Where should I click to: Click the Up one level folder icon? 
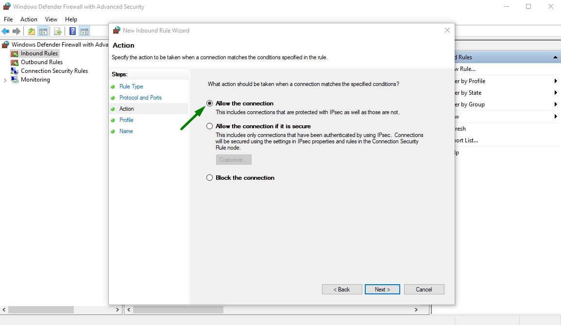click(x=32, y=32)
